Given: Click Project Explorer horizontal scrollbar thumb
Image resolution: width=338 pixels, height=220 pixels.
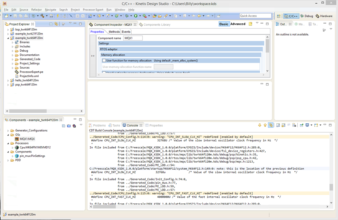Looking at the screenshot, I should [28, 111].
